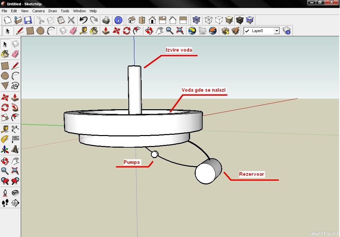340x237 pixels.
Task: Open the Window menu
Action: [x=79, y=11]
